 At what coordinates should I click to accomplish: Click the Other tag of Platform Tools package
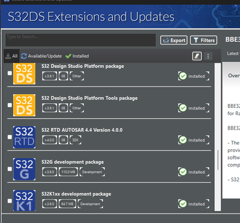(77, 108)
